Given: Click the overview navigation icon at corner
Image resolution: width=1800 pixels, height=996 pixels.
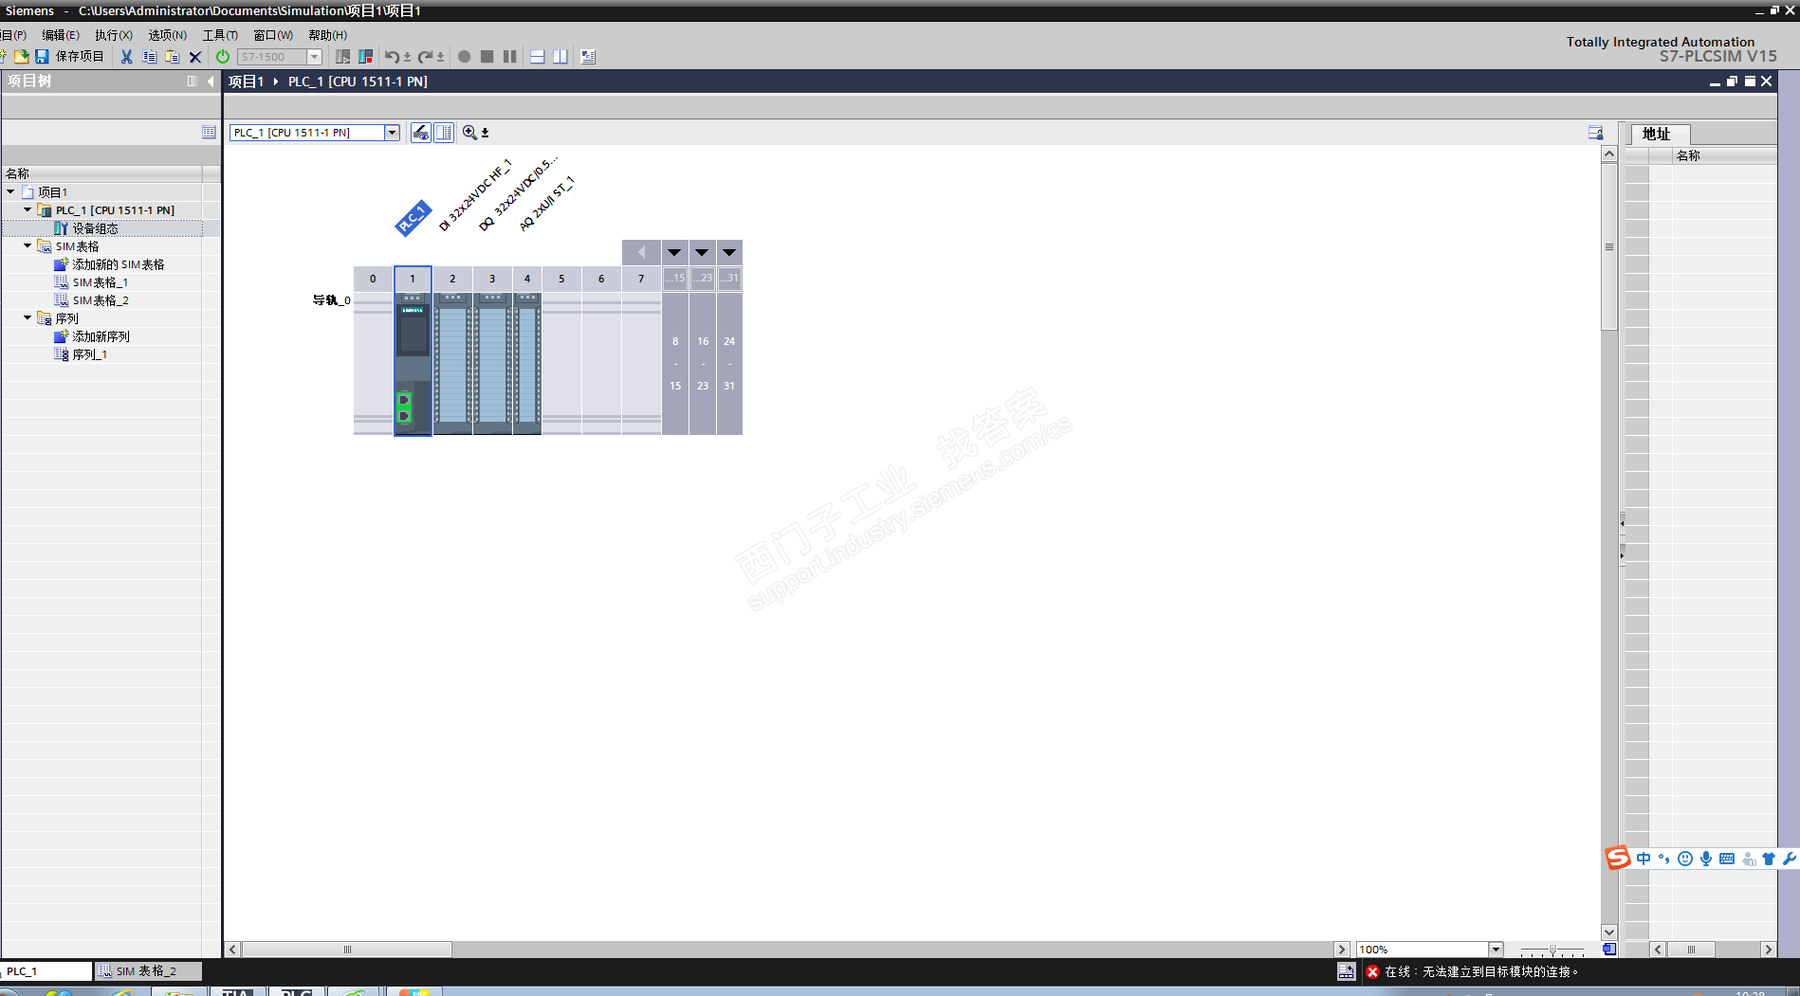Looking at the screenshot, I should [1609, 949].
